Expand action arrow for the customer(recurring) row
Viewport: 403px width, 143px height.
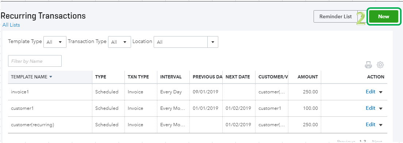[381, 125]
